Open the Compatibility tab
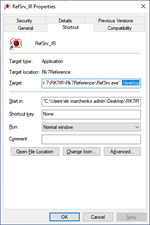The image size is (150, 225). pos(119,28)
